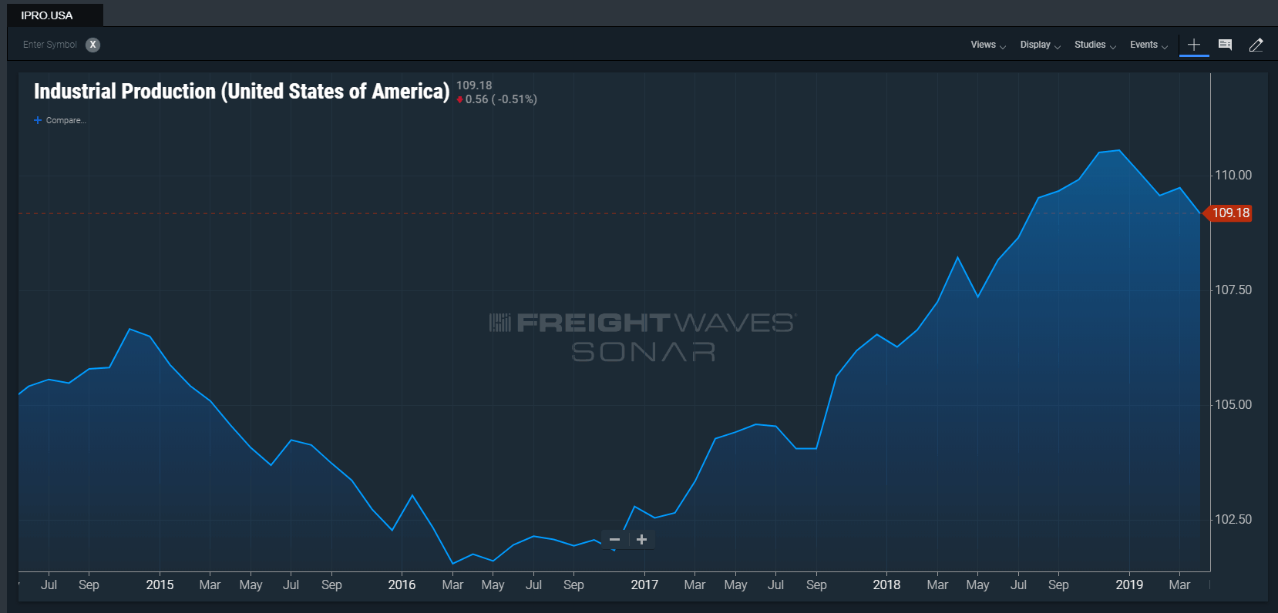Click the 102.50 y-axis label

[1233, 520]
